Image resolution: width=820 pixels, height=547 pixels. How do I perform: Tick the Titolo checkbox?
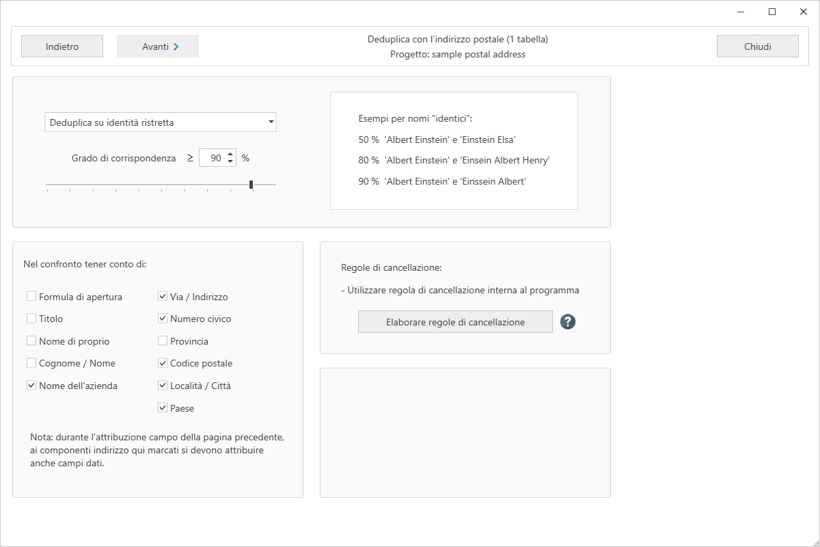tap(31, 319)
